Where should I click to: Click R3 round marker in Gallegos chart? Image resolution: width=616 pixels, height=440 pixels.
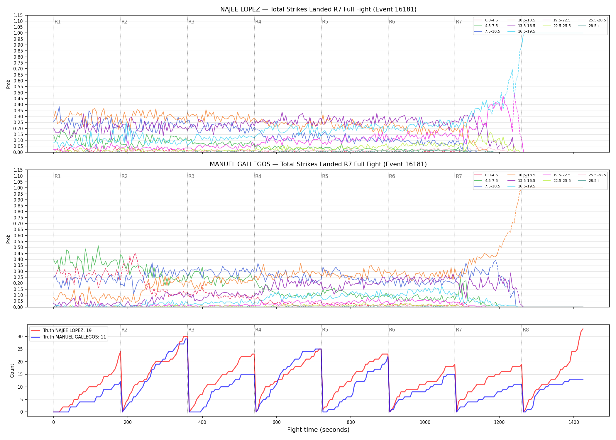pos(191,176)
